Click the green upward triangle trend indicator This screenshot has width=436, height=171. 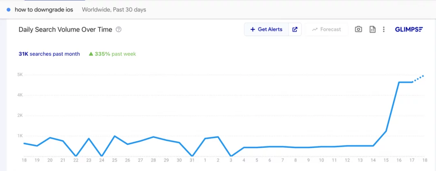91,54
